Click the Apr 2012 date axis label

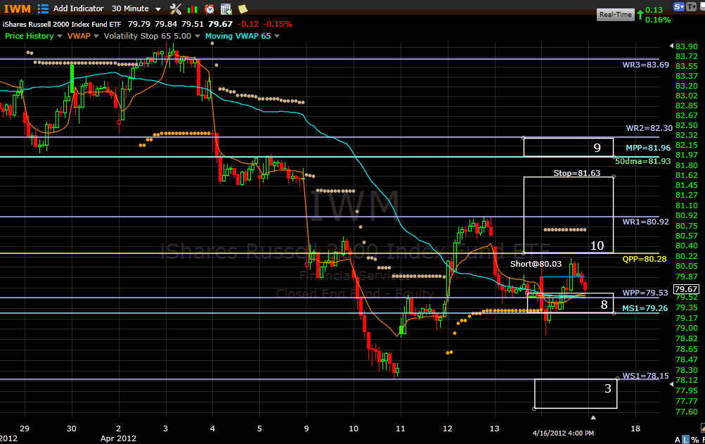(118, 438)
